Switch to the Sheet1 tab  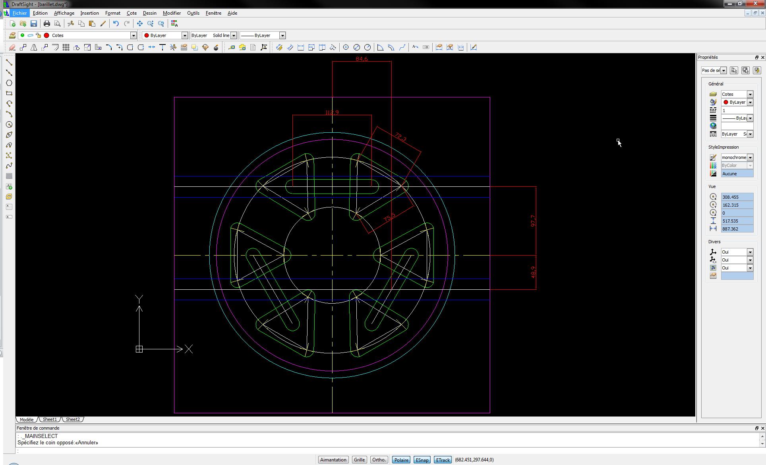(50, 419)
